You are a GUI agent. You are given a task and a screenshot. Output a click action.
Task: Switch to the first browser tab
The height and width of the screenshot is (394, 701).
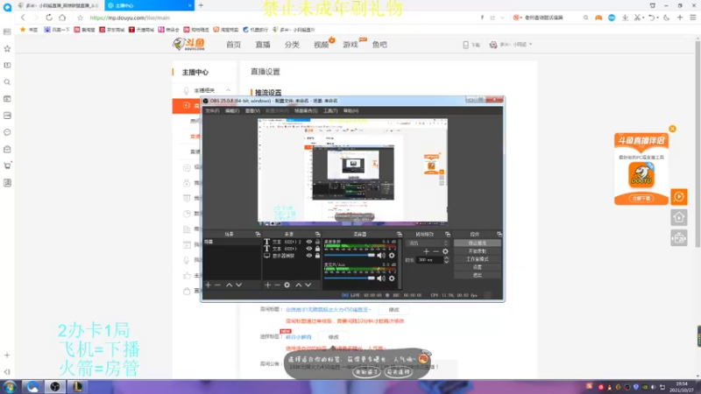click(60, 5)
